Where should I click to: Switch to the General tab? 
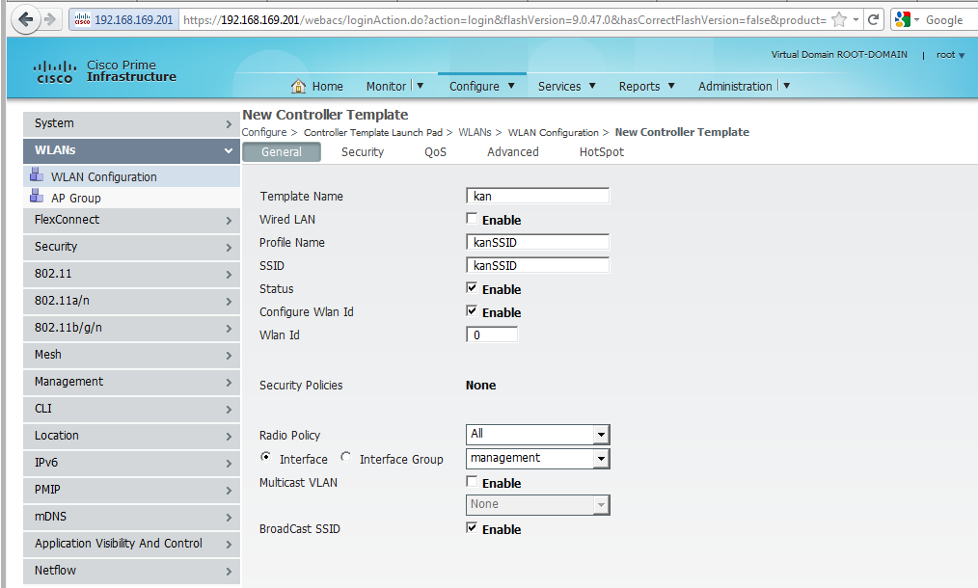[282, 152]
